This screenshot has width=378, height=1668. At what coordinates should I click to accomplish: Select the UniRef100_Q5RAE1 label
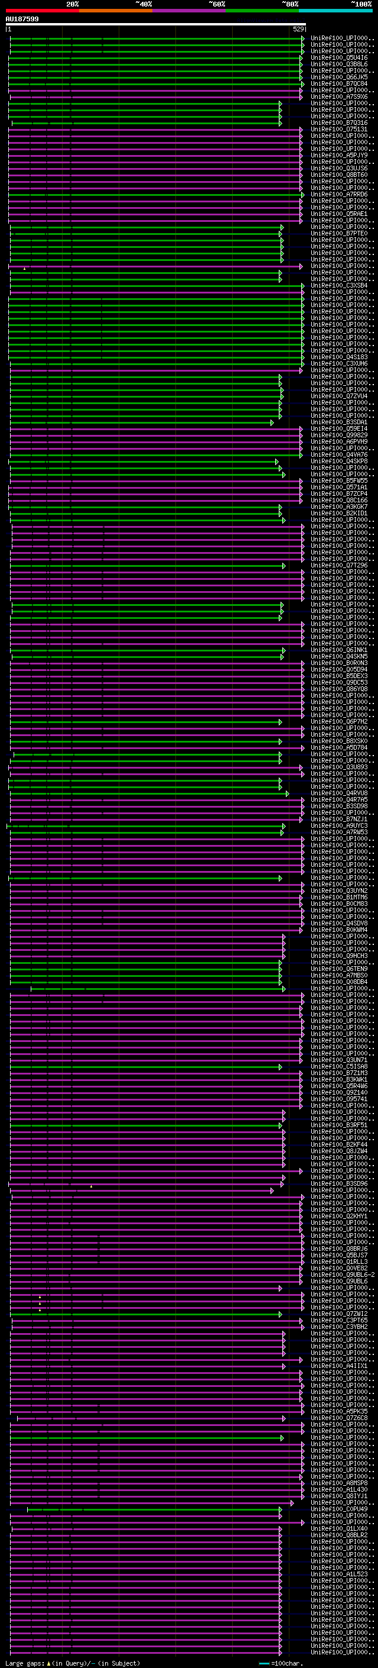[x=339, y=214]
